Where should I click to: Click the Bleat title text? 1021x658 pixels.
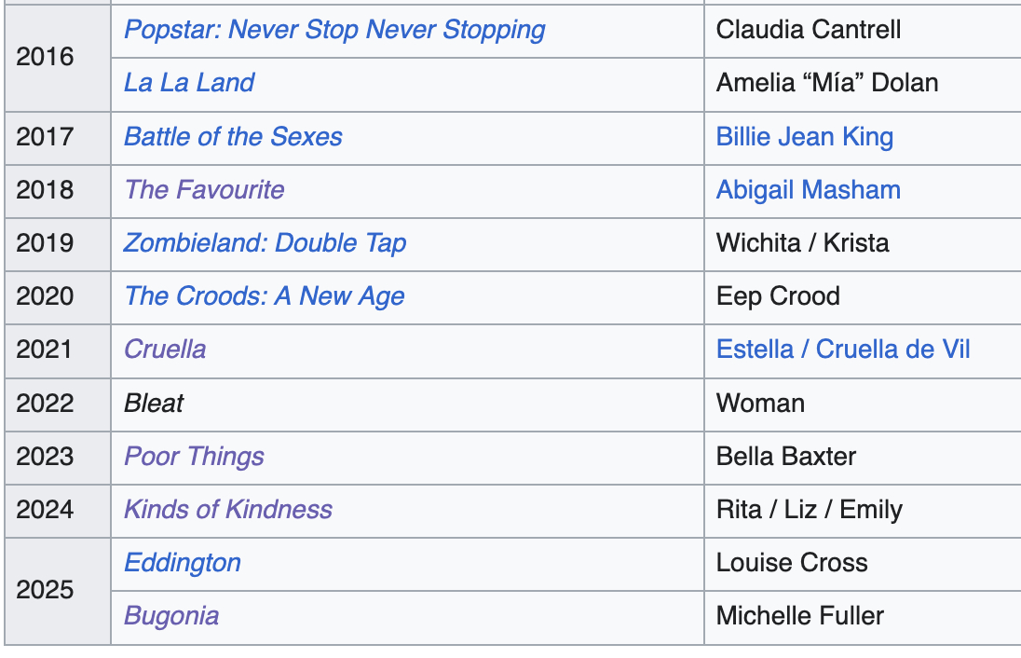[x=154, y=404]
